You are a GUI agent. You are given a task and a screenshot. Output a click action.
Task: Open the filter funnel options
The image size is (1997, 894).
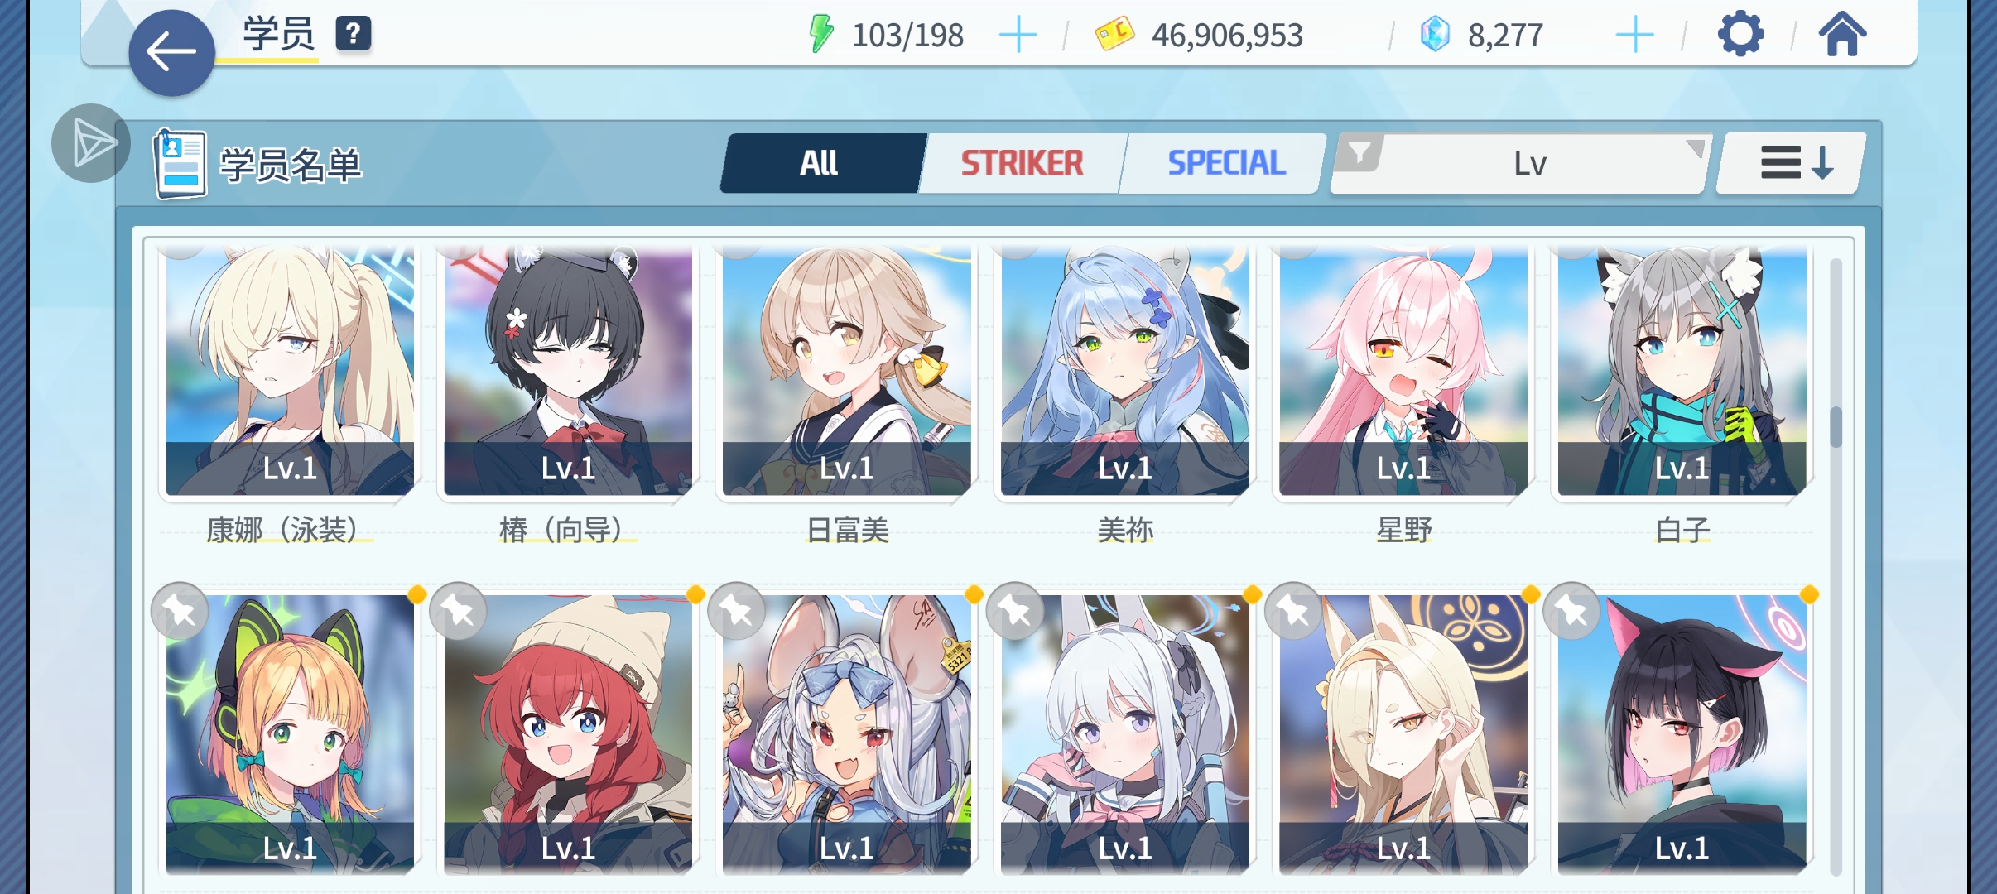[x=1359, y=153]
